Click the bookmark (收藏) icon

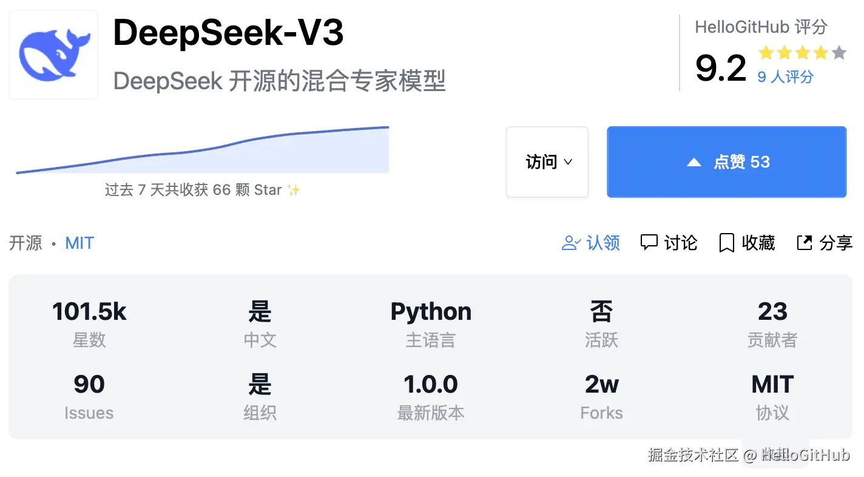tap(726, 243)
